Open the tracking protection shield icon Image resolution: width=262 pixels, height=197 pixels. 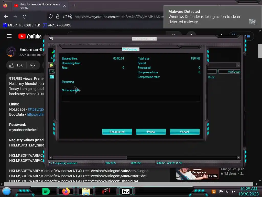pyautogui.click(x=51, y=16)
